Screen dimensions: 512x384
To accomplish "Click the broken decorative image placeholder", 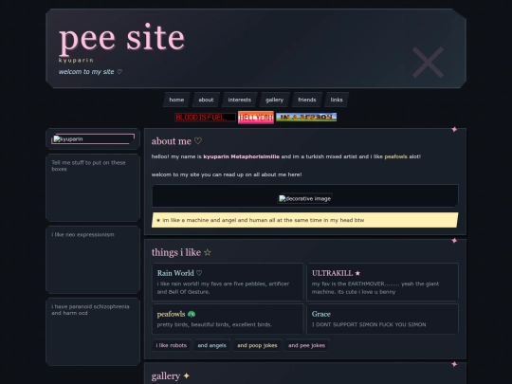I will 305,198.
